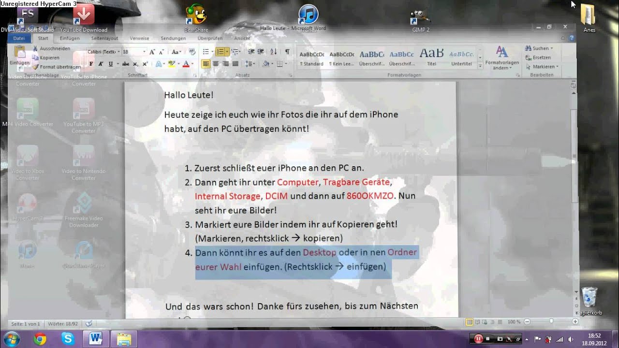Click the text effects glowing A icon

pos(159,64)
